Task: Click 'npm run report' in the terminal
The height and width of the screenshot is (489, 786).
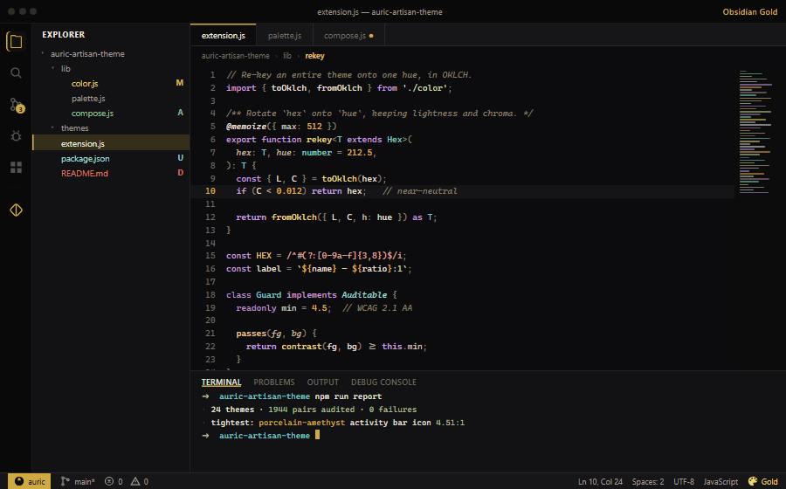Action: 348,396
